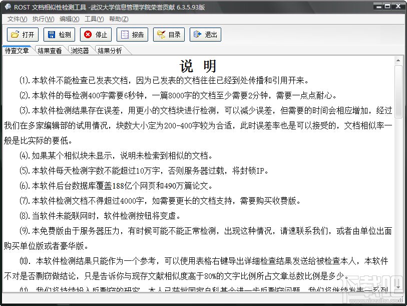
Task: Click the folder icon on the 打开 button
Action: [x=15, y=34]
